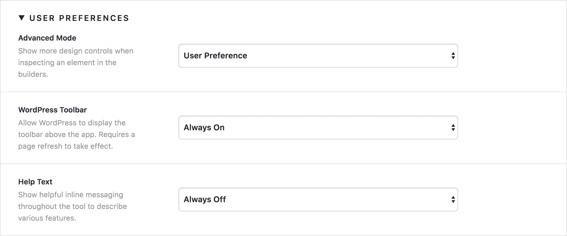Click the WordPress Toolbar description text
The image size is (567, 236).
(76, 134)
